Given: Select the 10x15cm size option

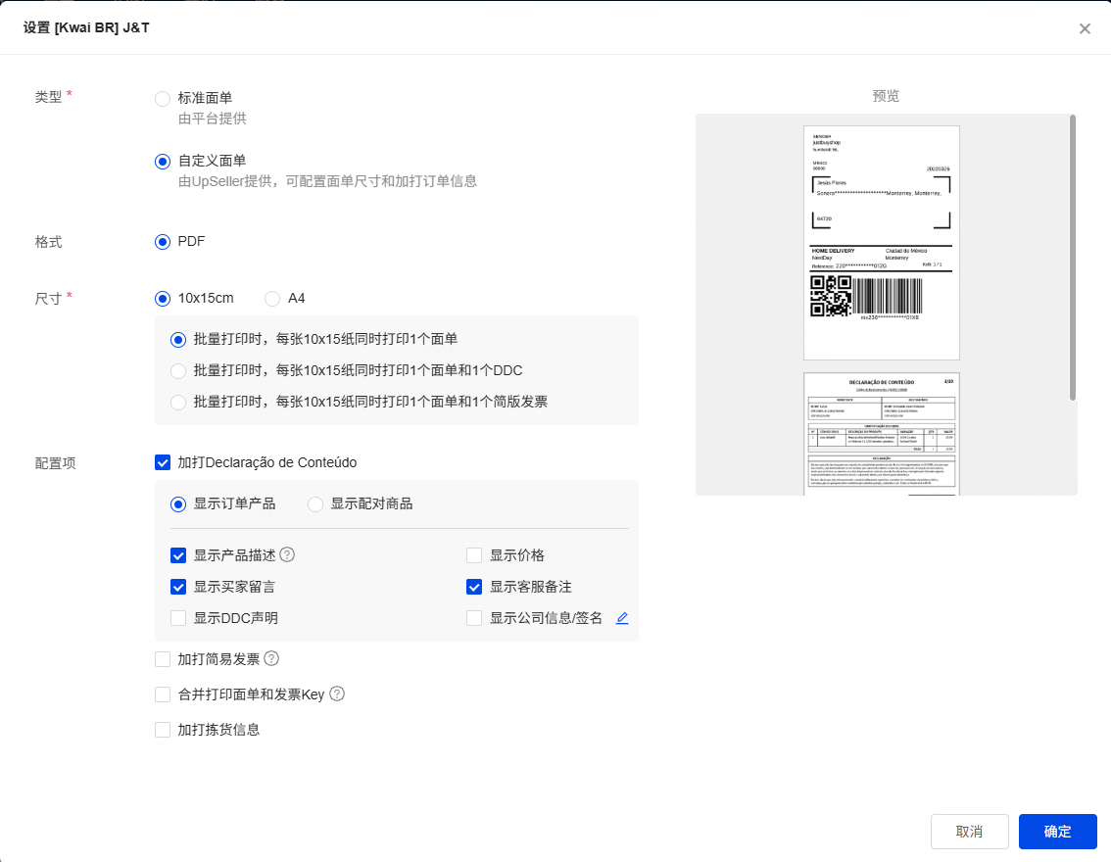Looking at the screenshot, I should (x=163, y=299).
